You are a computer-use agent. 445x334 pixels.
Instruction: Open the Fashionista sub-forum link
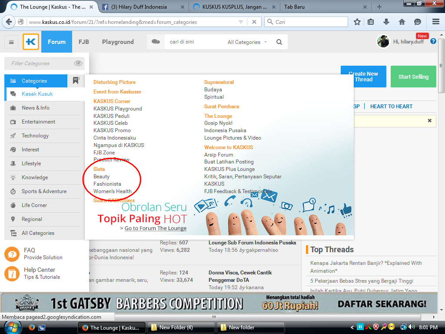(x=107, y=184)
